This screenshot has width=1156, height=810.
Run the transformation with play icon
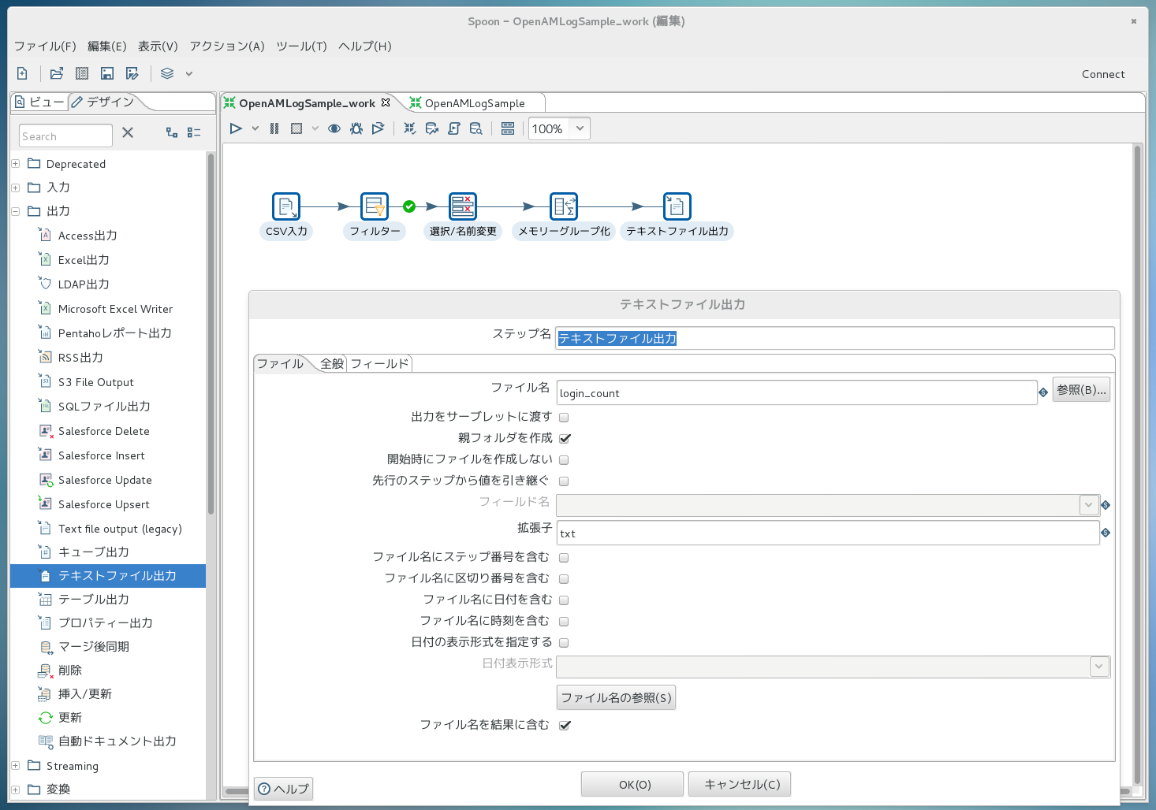coord(236,128)
